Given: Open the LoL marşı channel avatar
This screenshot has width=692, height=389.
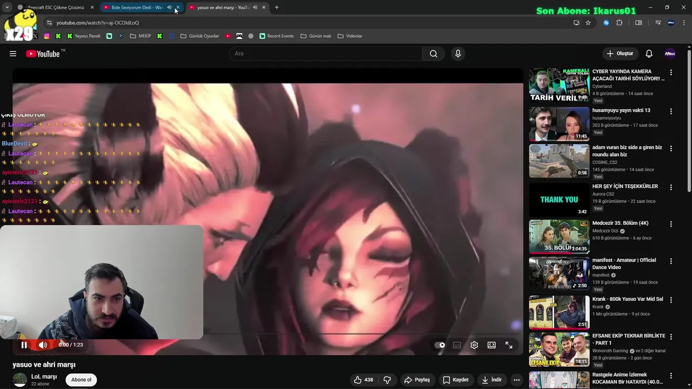Looking at the screenshot, I should point(20,380).
